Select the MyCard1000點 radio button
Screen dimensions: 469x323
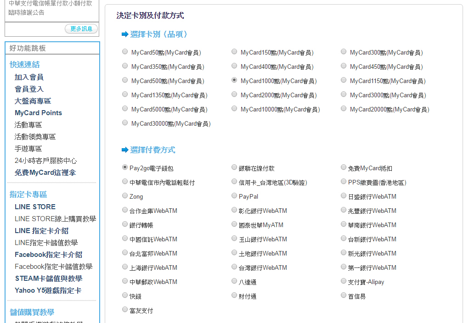234,80
